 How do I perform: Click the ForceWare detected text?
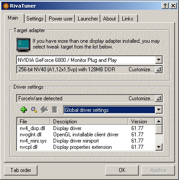(40, 98)
